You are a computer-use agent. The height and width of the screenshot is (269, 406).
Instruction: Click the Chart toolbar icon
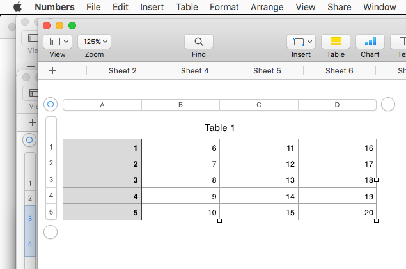(x=370, y=42)
